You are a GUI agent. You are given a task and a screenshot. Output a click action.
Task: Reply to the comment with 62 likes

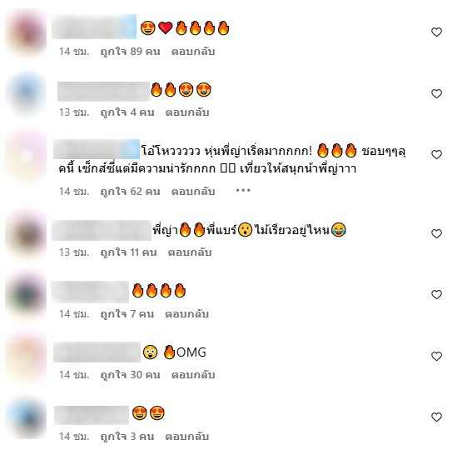tap(193, 192)
